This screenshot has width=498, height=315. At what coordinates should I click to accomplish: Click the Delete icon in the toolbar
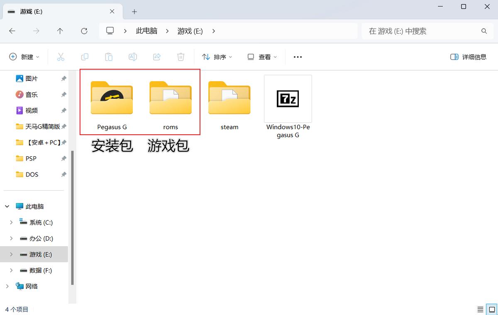181,57
